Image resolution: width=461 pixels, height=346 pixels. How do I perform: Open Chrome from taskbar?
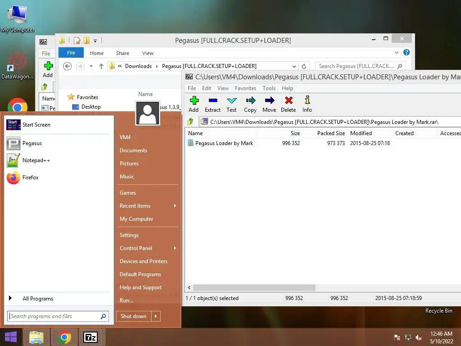pos(64,337)
